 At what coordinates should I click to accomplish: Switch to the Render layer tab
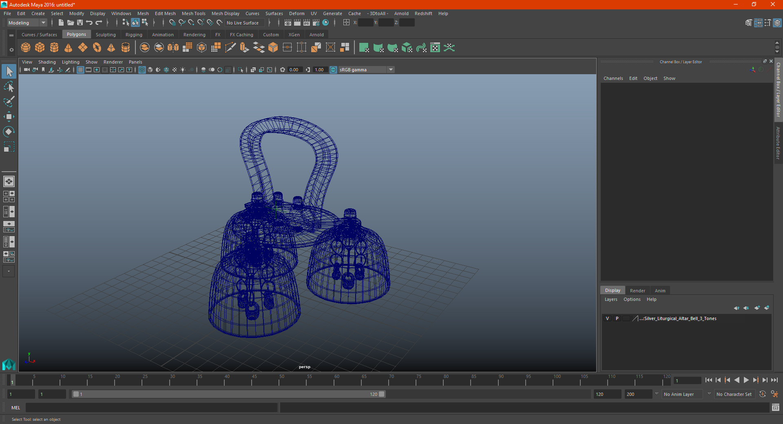pyautogui.click(x=637, y=291)
